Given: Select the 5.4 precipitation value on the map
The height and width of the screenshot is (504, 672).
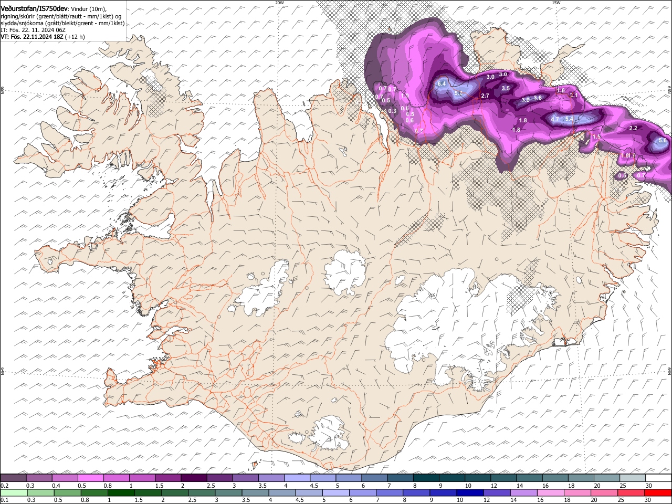Looking at the screenshot, I should 569,119.
